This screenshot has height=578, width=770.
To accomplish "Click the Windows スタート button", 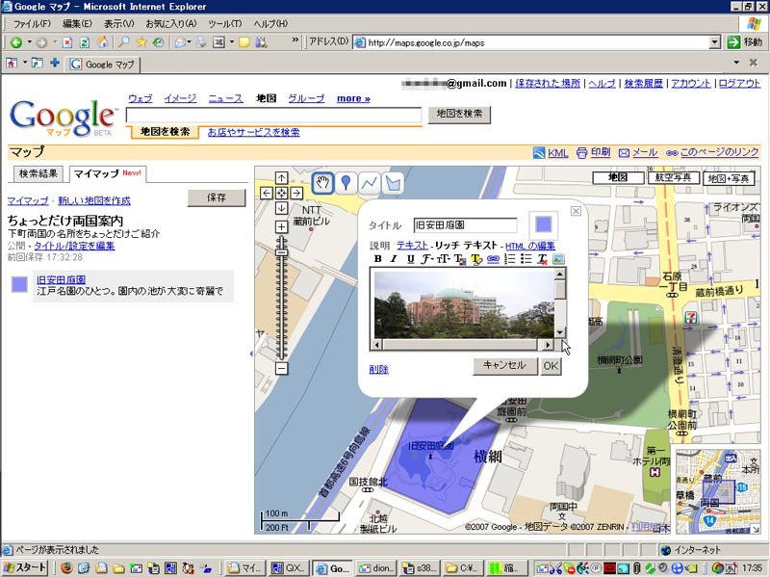I will (x=25, y=567).
